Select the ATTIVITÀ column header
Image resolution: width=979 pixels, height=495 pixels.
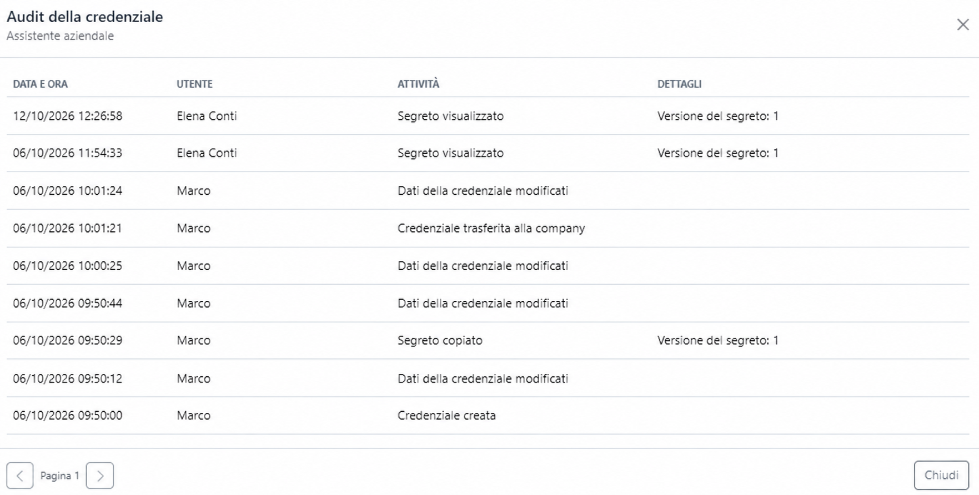tap(418, 84)
